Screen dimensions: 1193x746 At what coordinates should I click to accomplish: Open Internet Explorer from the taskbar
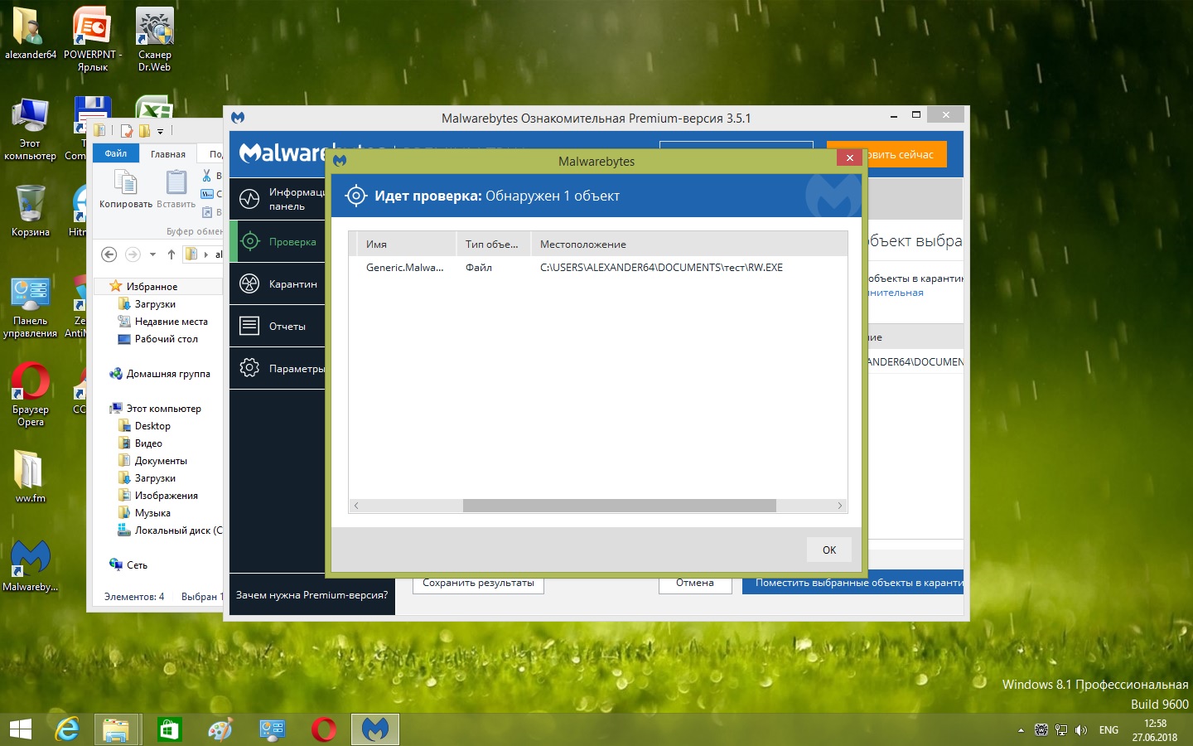(x=67, y=729)
